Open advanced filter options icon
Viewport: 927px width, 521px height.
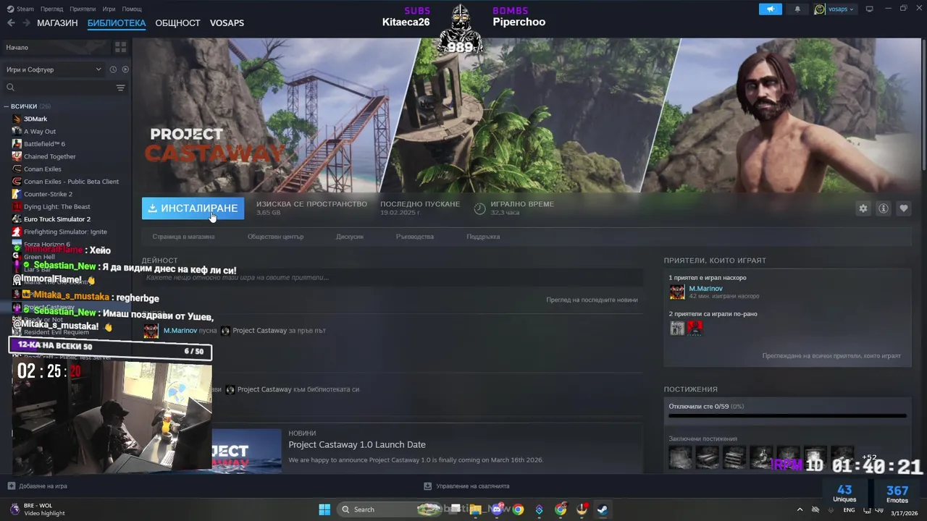(x=120, y=88)
